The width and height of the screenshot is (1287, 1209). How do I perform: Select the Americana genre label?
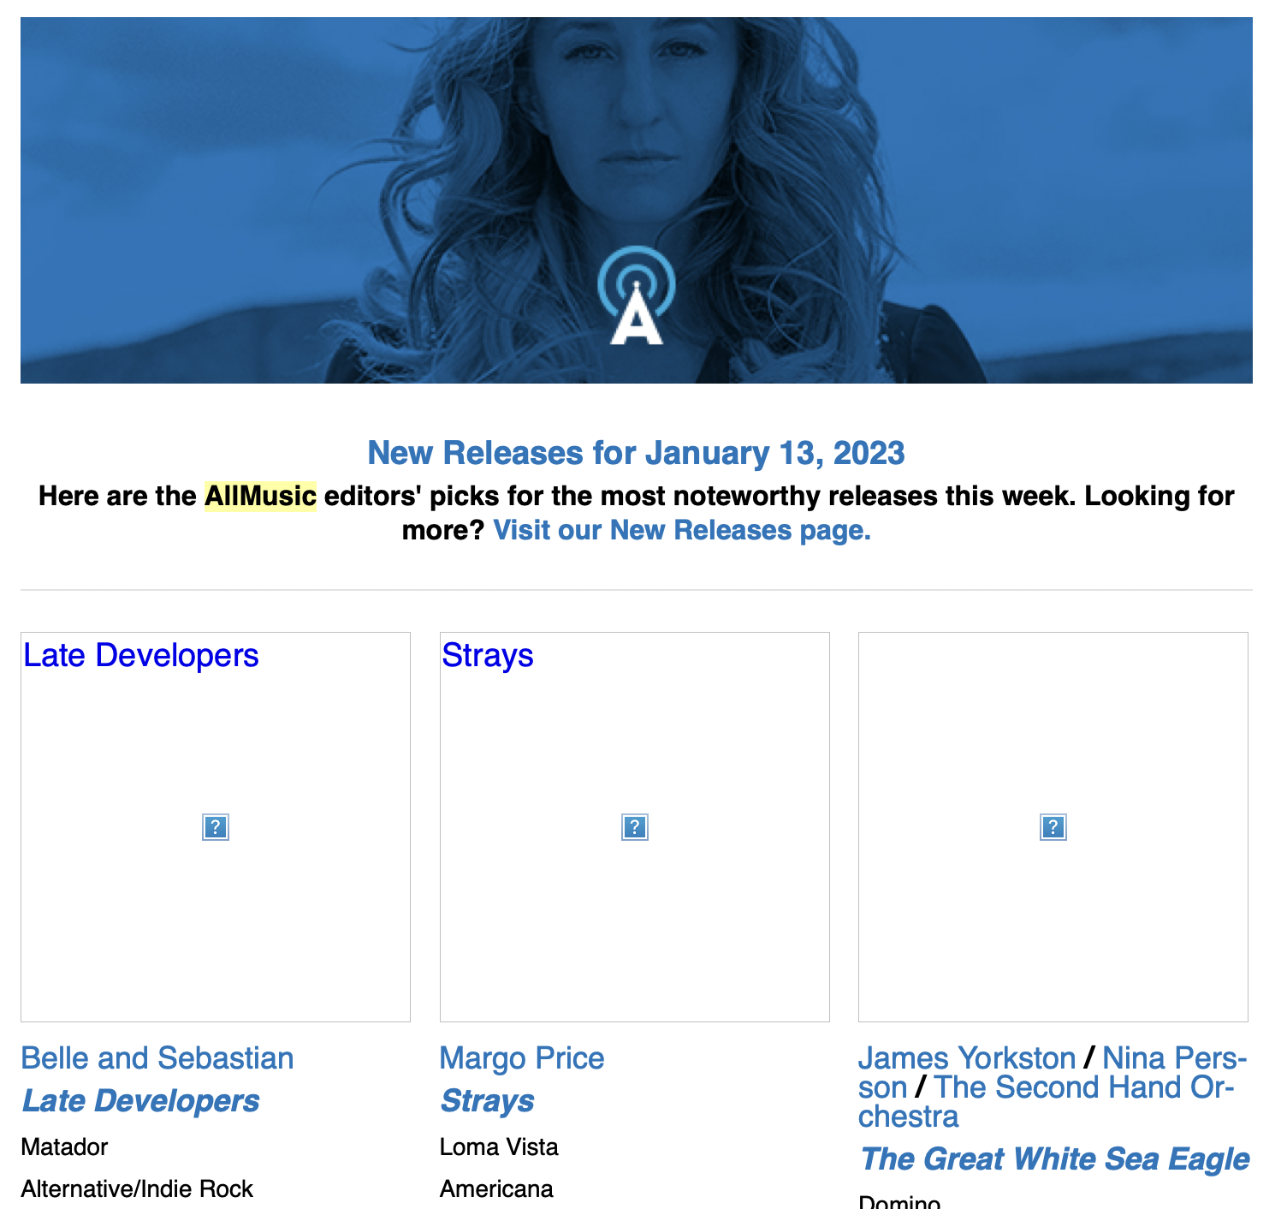(495, 1189)
